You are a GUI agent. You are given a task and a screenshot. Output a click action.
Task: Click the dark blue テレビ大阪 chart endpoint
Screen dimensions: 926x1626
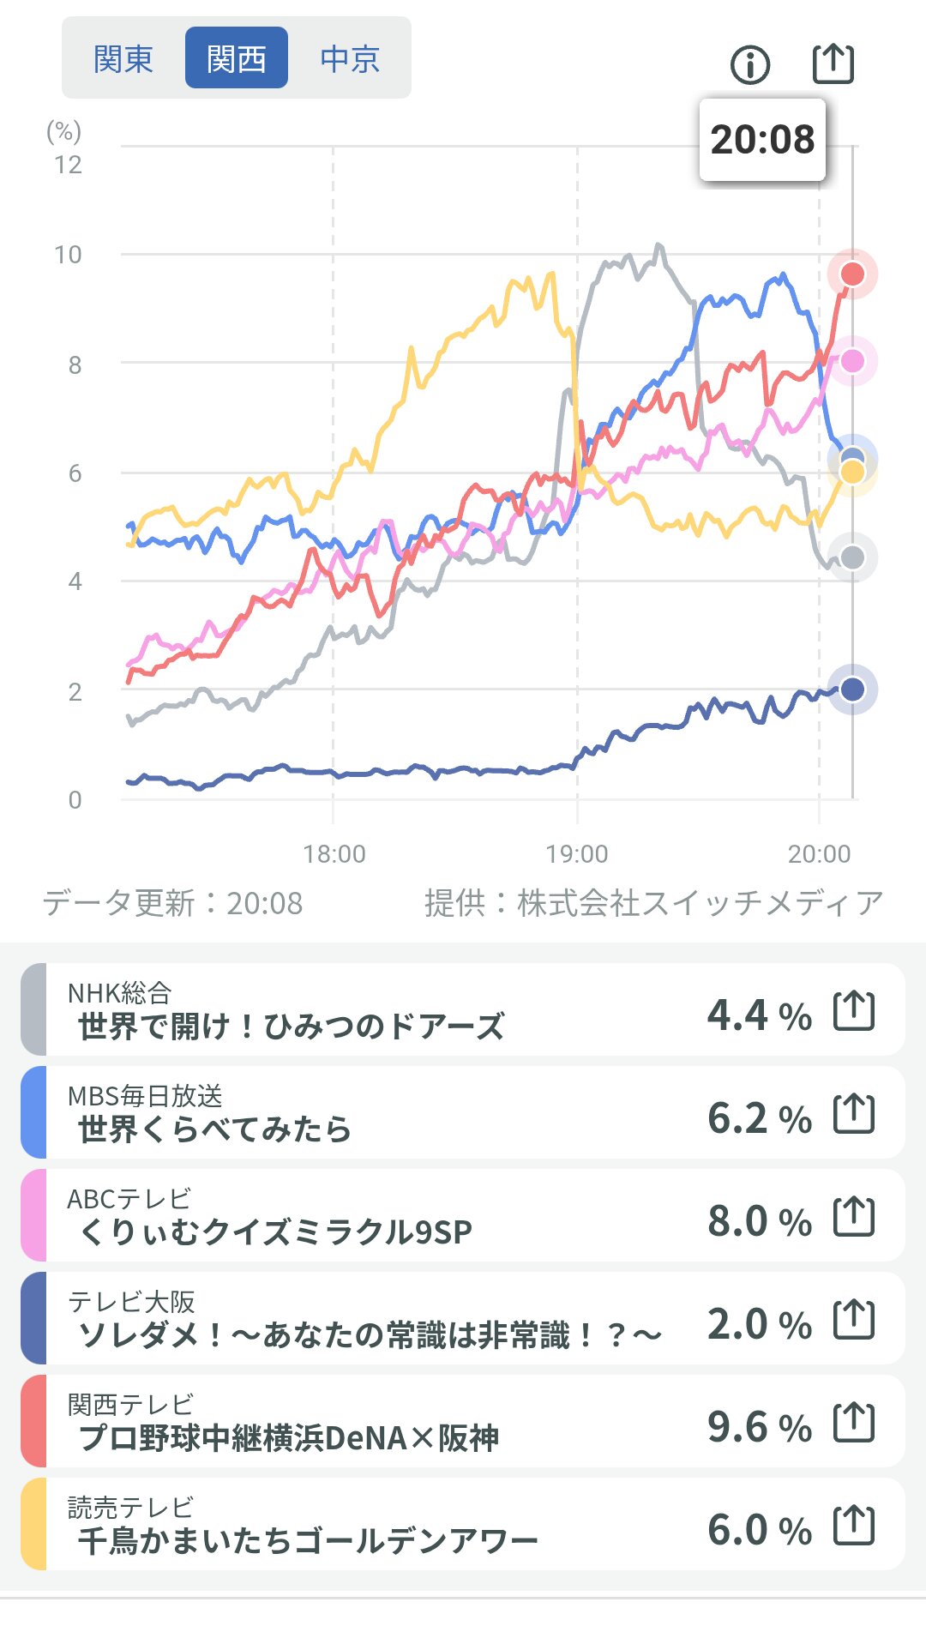pyautogui.click(x=852, y=690)
